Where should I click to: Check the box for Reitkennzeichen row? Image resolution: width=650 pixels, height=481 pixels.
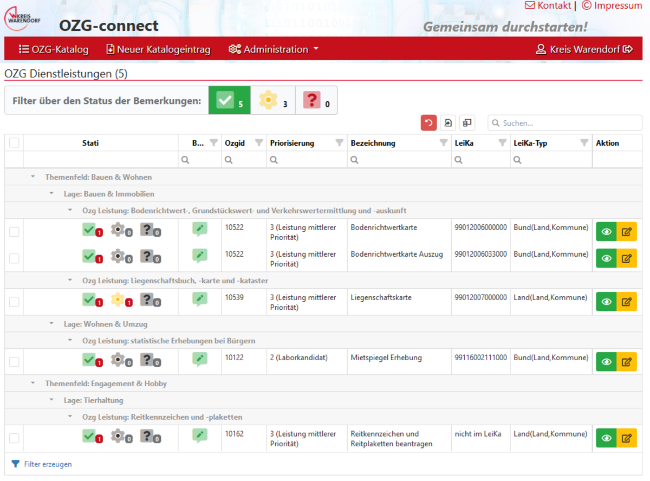[14, 438]
